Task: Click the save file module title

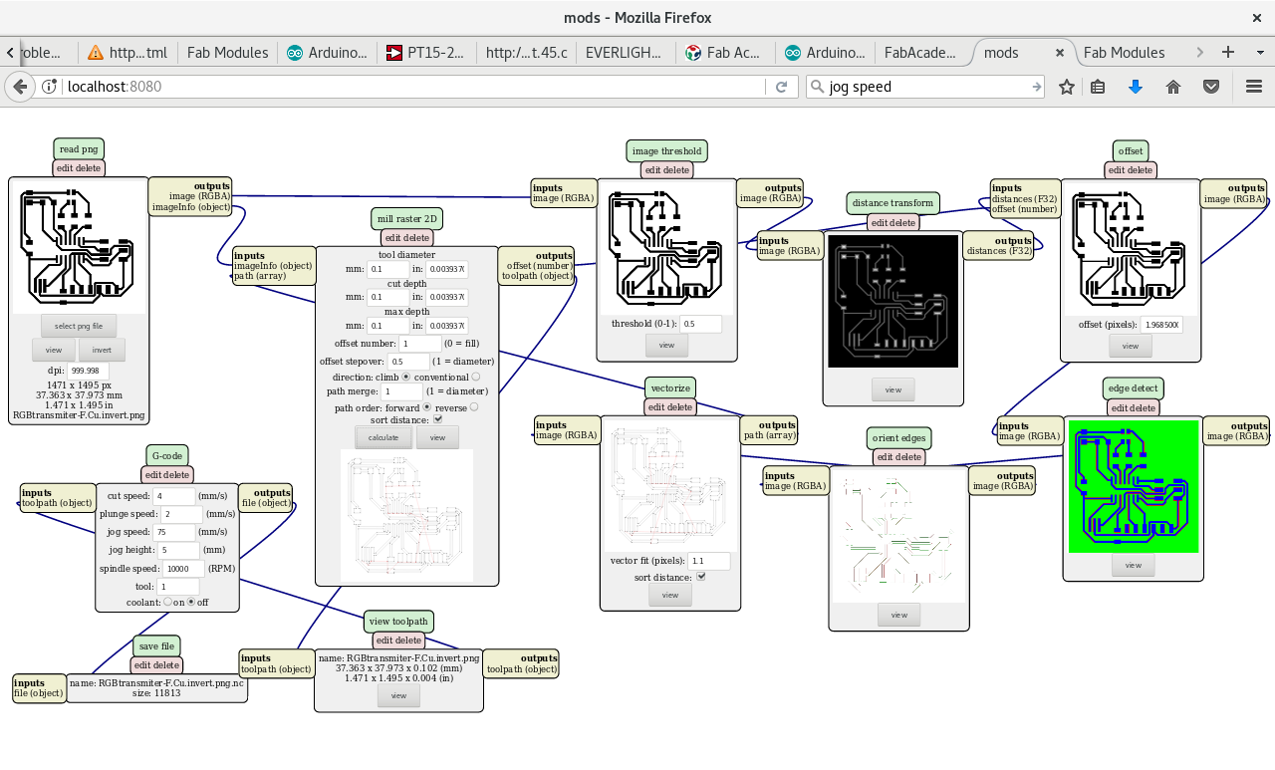Action: pos(156,646)
